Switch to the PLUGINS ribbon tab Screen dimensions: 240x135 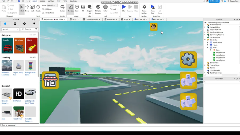(73, 1)
